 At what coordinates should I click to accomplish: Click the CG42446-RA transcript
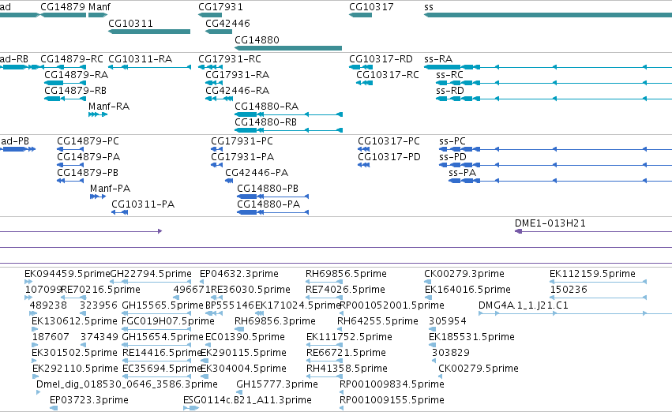tap(238, 90)
